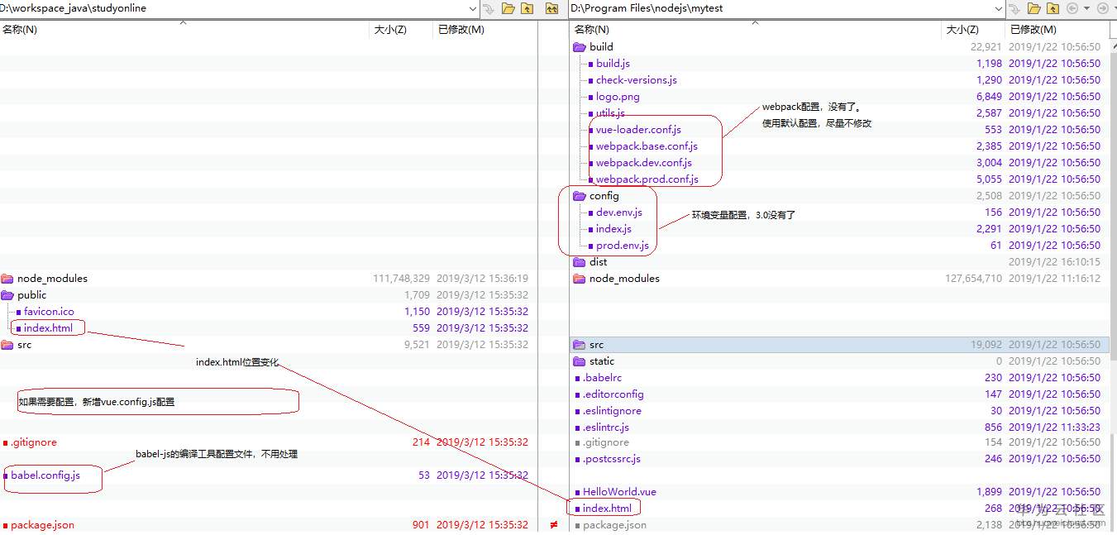Open the right pane back-history dropdown arrow
Viewport: 1117px width, 535px height.
tap(1085, 8)
